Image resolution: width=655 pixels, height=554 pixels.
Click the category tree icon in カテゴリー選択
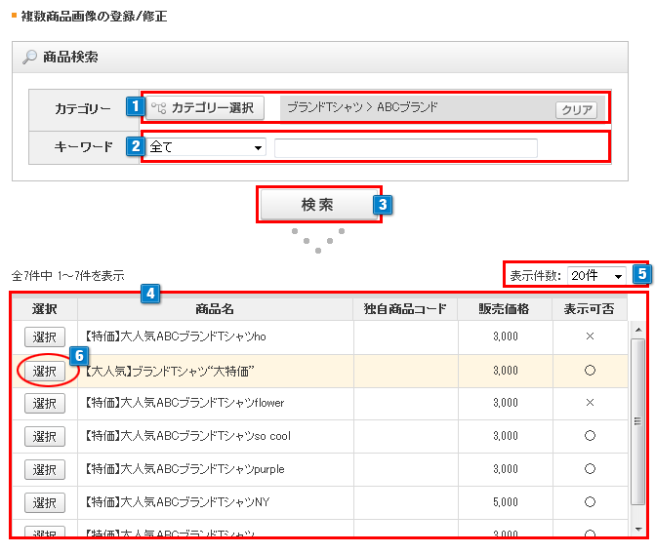pos(159,107)
